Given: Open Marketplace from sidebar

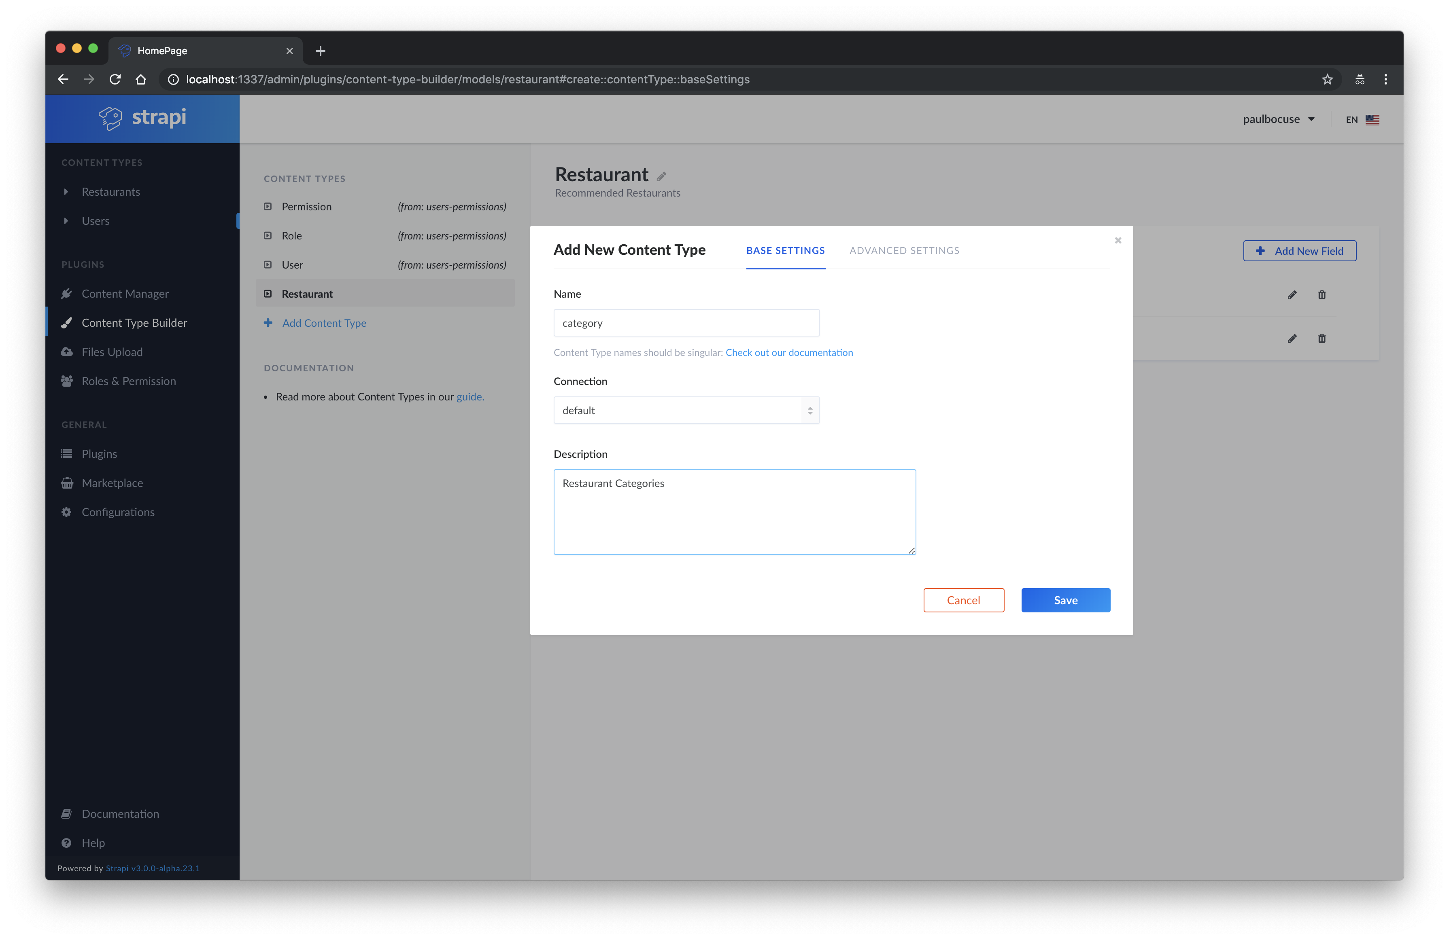Looking at the screenshot, I should [x=112, y=483].
